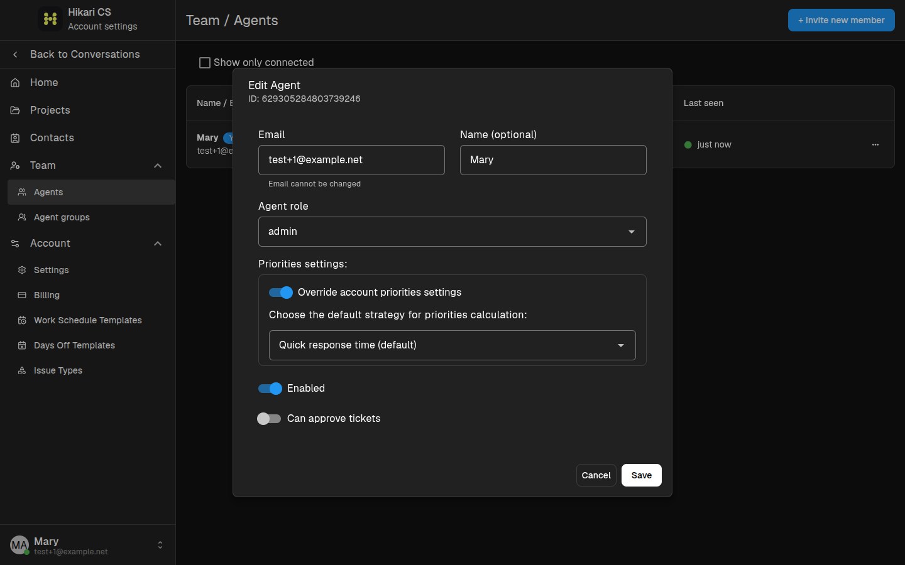Click the Days Off Templates calendar icon
The height and width of the screenshot is (565, 905).
pyautogui.click(x=22, y=345)
